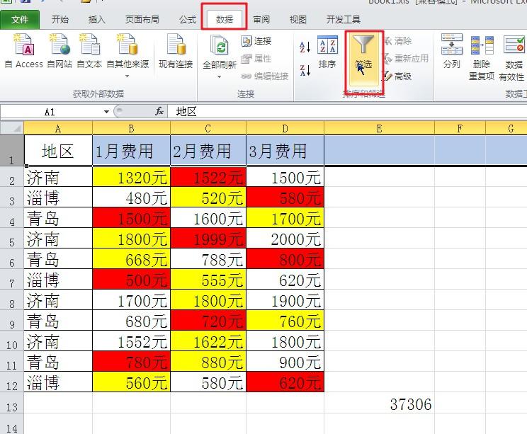The width and height of the screenshot is (527, 434).
Task: Select red cell 580元 in column D
Action: tap(285, 198)
